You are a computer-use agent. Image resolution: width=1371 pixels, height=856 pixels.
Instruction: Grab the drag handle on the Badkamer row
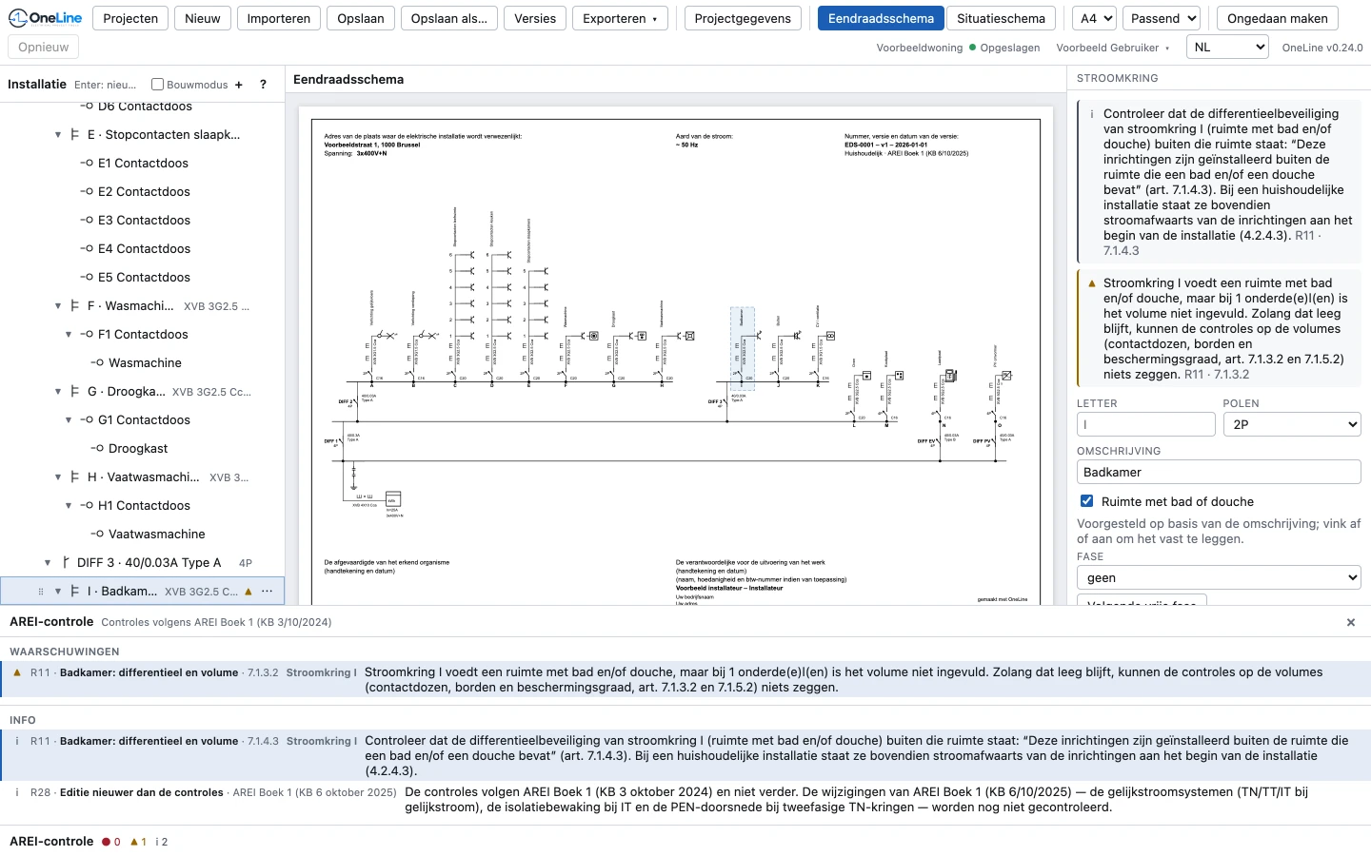40,592
